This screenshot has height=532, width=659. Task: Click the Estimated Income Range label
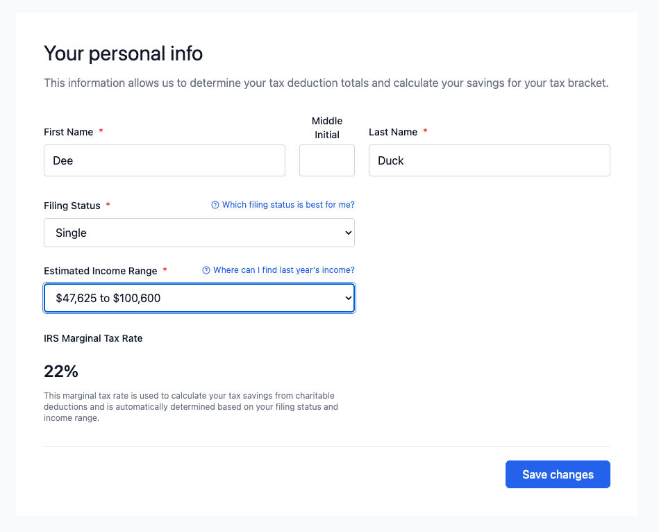101,271
